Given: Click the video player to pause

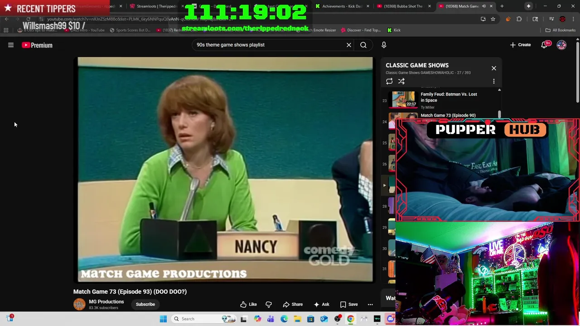Looking at the screenshot, I should tap(225, 169).
